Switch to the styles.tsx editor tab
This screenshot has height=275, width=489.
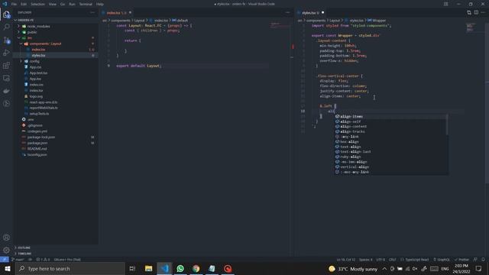tap(311, 13)
